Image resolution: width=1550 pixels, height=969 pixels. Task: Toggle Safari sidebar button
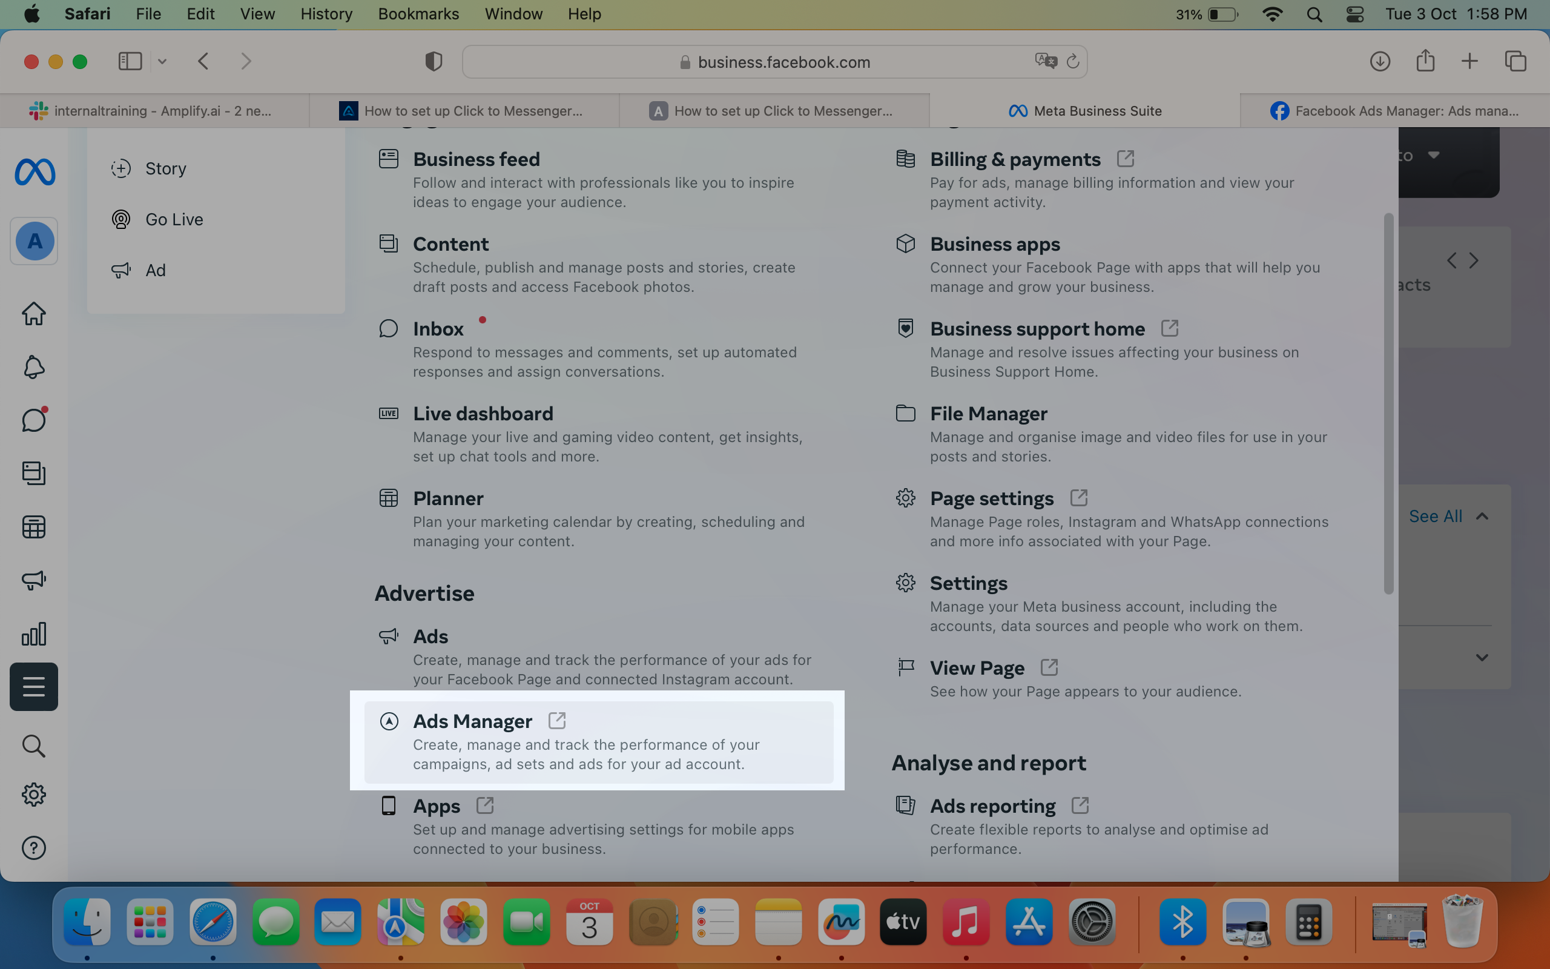tap(130, 62)
